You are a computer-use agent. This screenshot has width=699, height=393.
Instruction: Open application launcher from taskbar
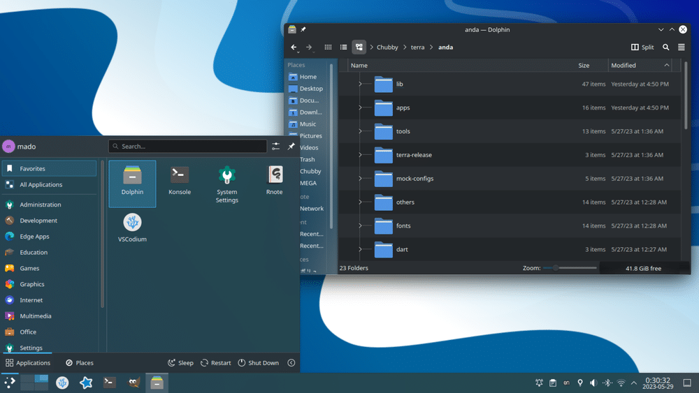(9, 383)
